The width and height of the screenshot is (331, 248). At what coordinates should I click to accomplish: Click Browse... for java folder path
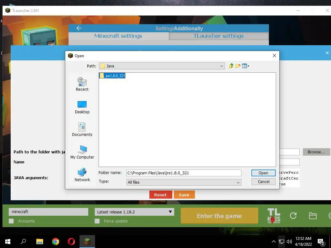click(x=316, y=152)
